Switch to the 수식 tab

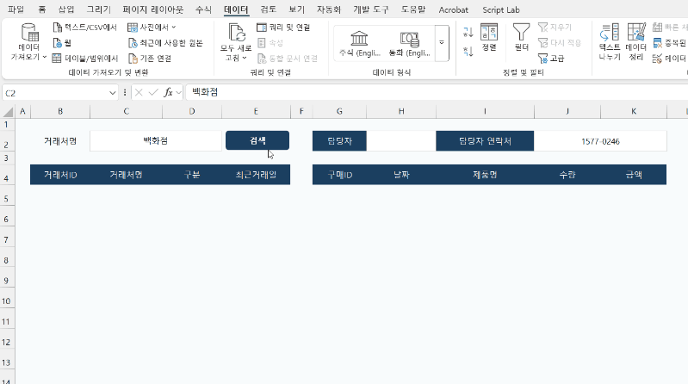point(203,9)
